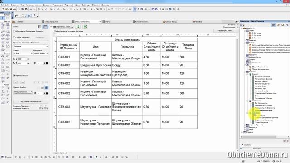The height and width of the screenshot is (163, 290).
Task: Open the Документ menu
Action: pyautogui.click(x=47, y=5)
